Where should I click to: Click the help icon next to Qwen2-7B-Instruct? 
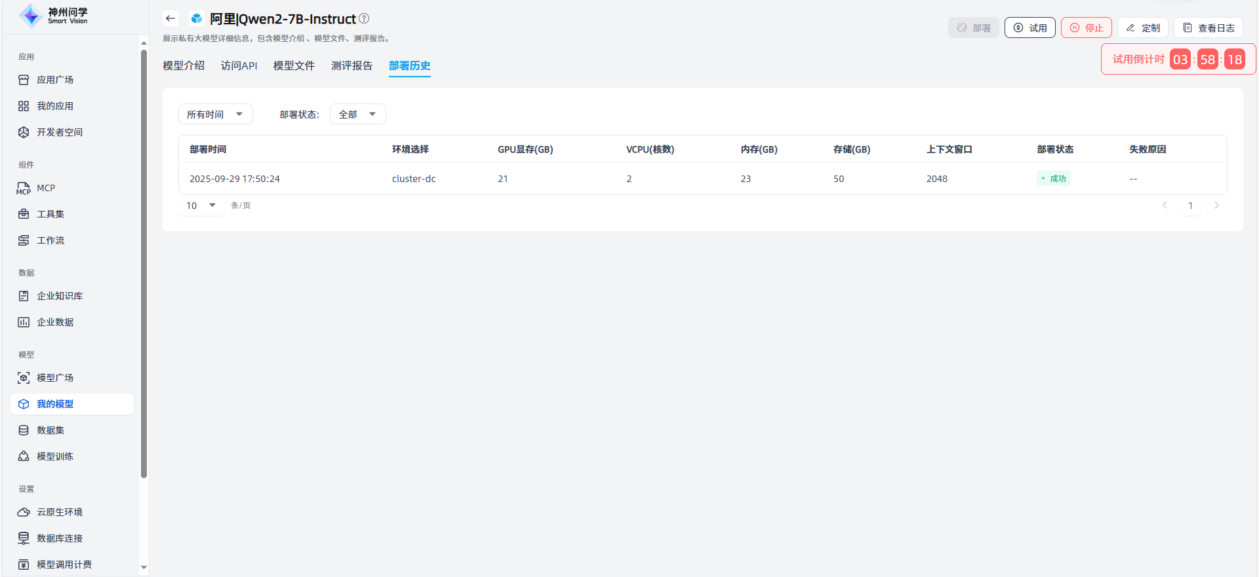(364, 18)
